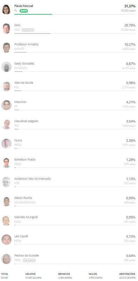The image size is (138, 281).
Task: Click the green ELEITO badge
Action: coord(24,11)
